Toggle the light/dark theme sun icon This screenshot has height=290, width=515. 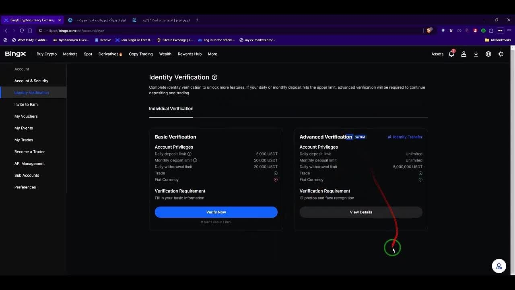click(501, 54)
